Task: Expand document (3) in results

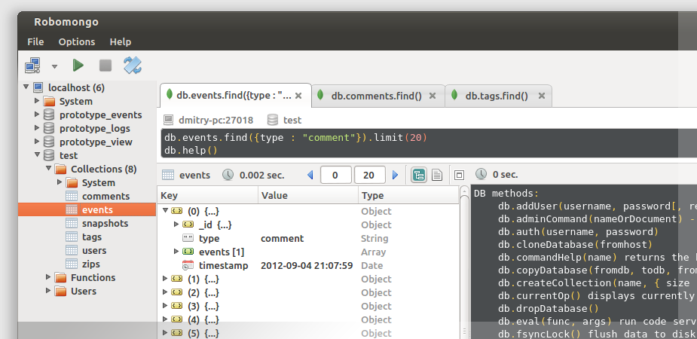Action: 165,306
